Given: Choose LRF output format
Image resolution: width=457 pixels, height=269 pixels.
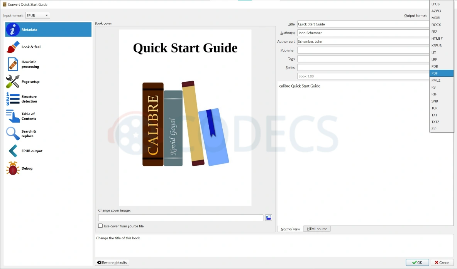Looking at the screenshot, I should click(441, 59).
